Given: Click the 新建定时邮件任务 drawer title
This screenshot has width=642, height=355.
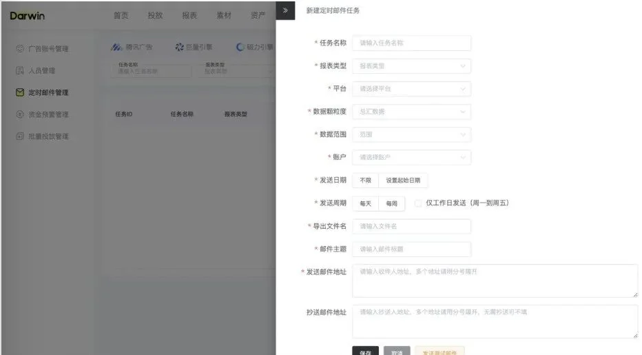Looking at the screenshot, I should pos(333,10).
